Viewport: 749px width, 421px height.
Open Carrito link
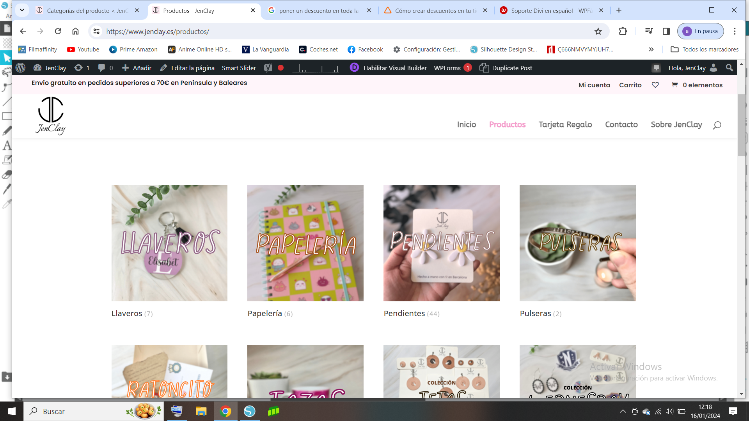[630, 85]
